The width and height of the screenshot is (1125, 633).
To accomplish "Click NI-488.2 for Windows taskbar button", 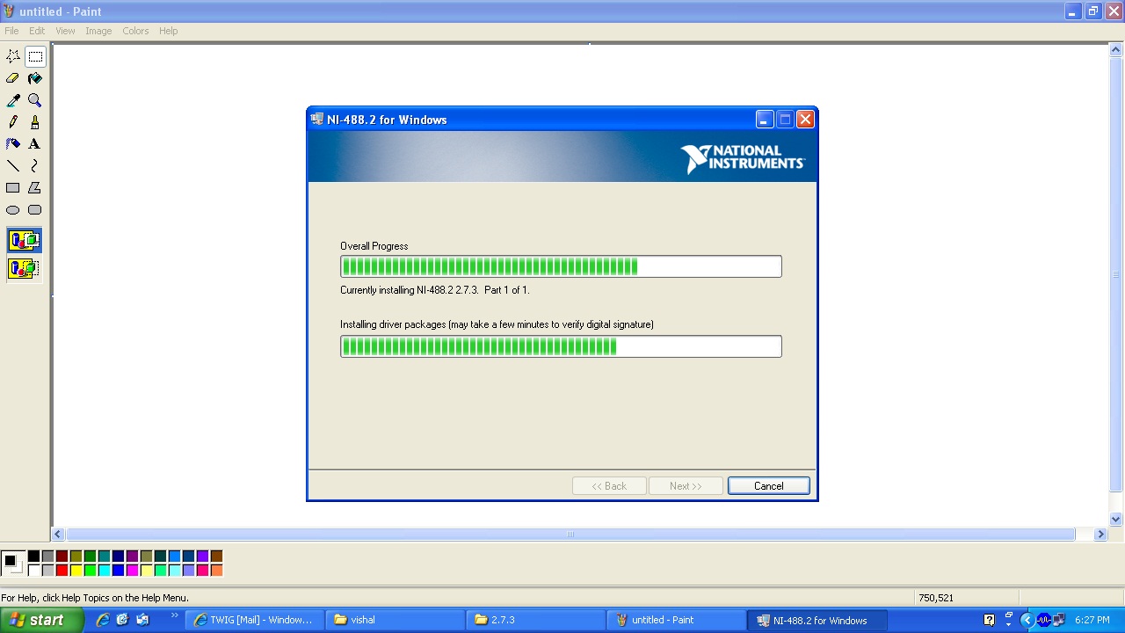I will (817, 620).
